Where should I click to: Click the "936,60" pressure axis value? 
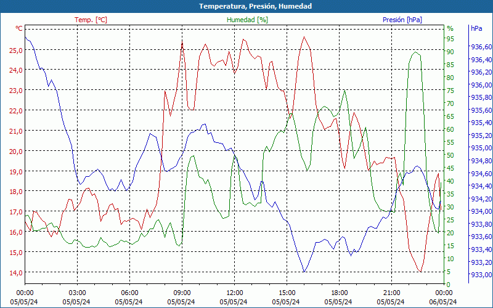(x=481, y=47)
